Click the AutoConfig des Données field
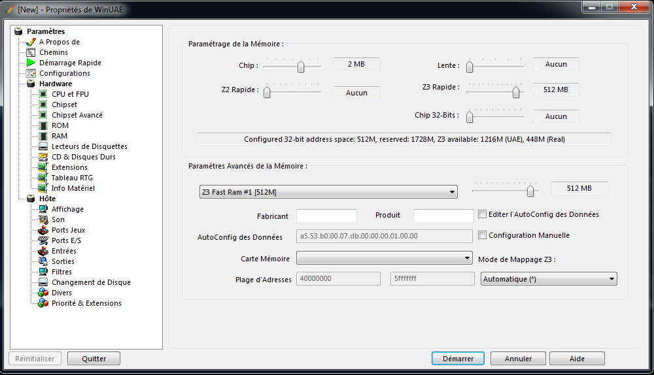 (x=384, y=236)
